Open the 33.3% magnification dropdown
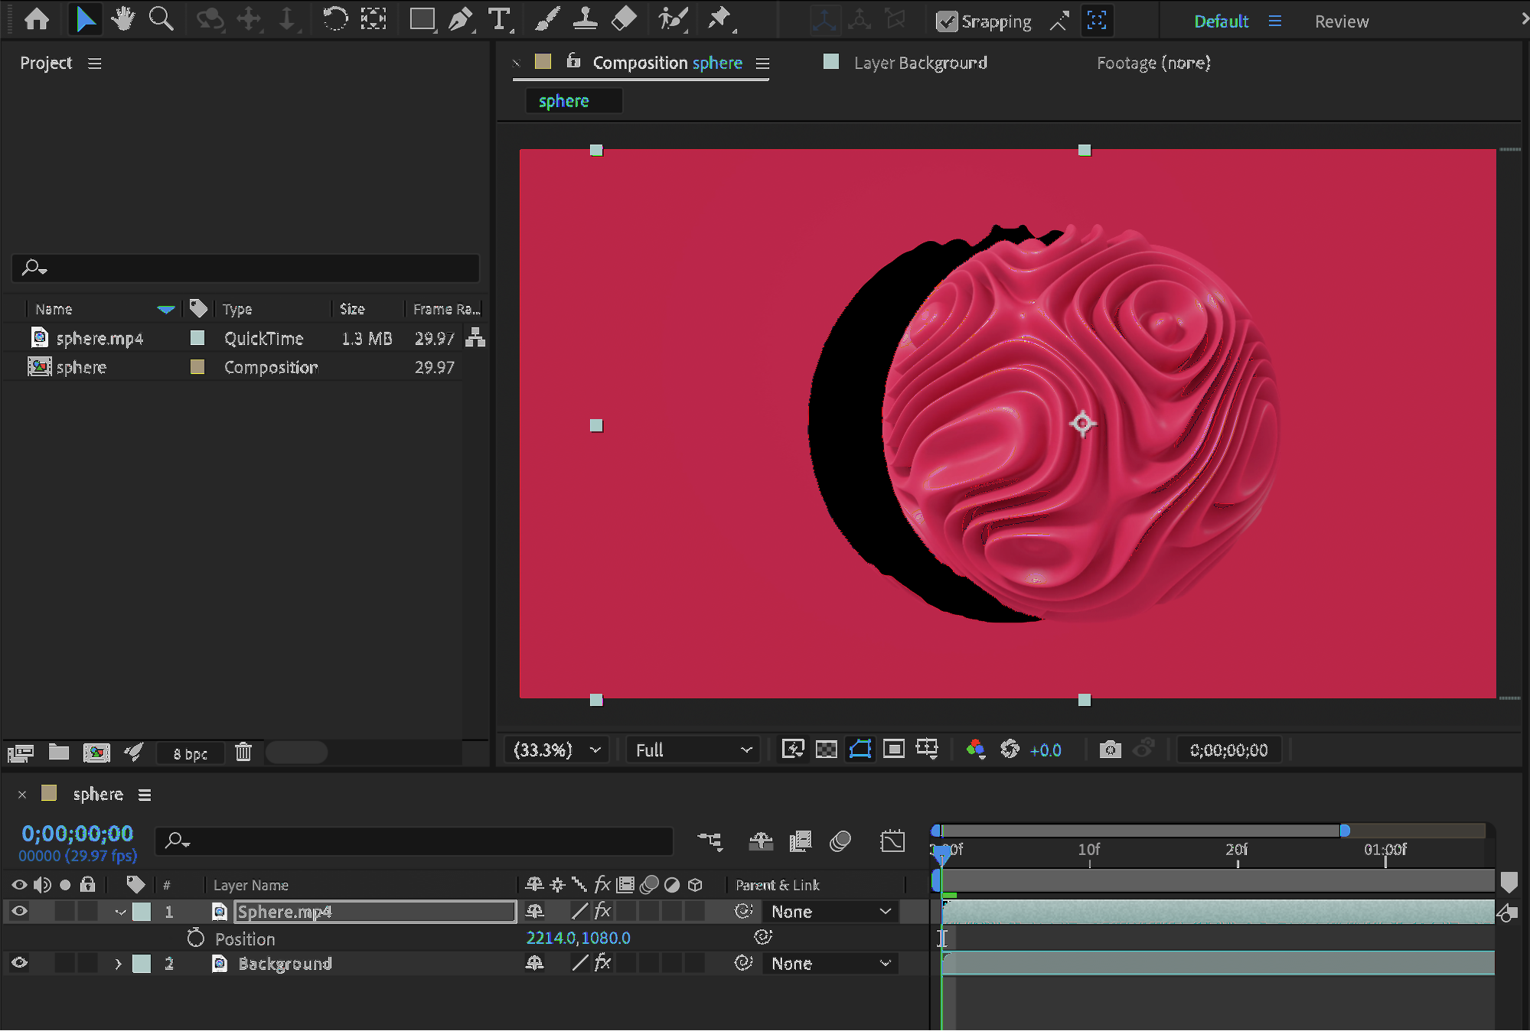This screenshot has height=1031, width=1530. click(557, 750)
